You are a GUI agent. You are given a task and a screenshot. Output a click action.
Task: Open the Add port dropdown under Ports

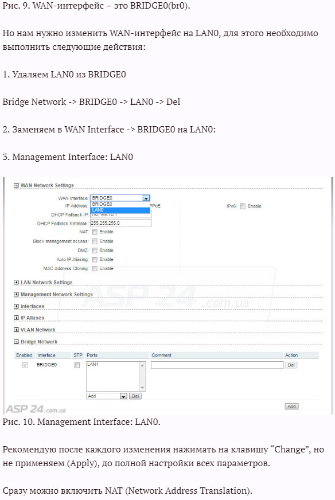107,396
